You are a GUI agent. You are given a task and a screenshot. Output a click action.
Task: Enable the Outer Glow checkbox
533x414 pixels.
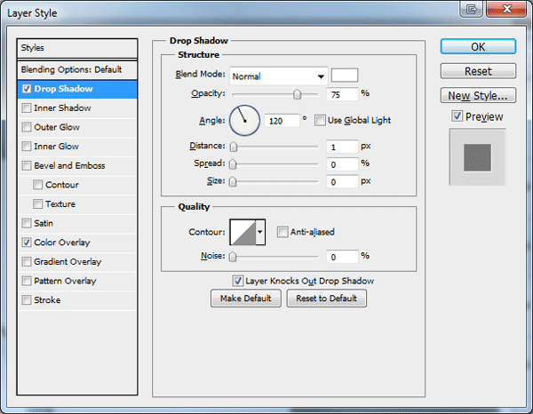click(27, 127)
